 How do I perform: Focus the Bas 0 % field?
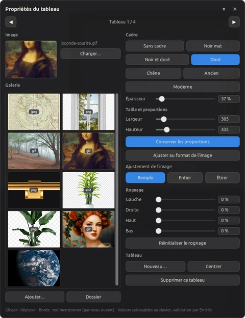pos(229,231)
